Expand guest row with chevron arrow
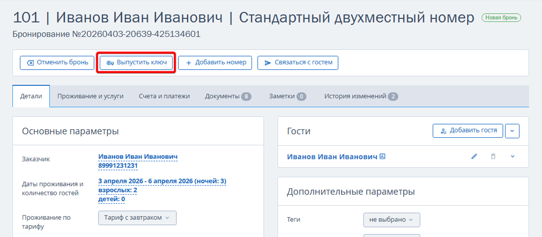The height and width of the screenshot is (237, 542). click(513, 157)
